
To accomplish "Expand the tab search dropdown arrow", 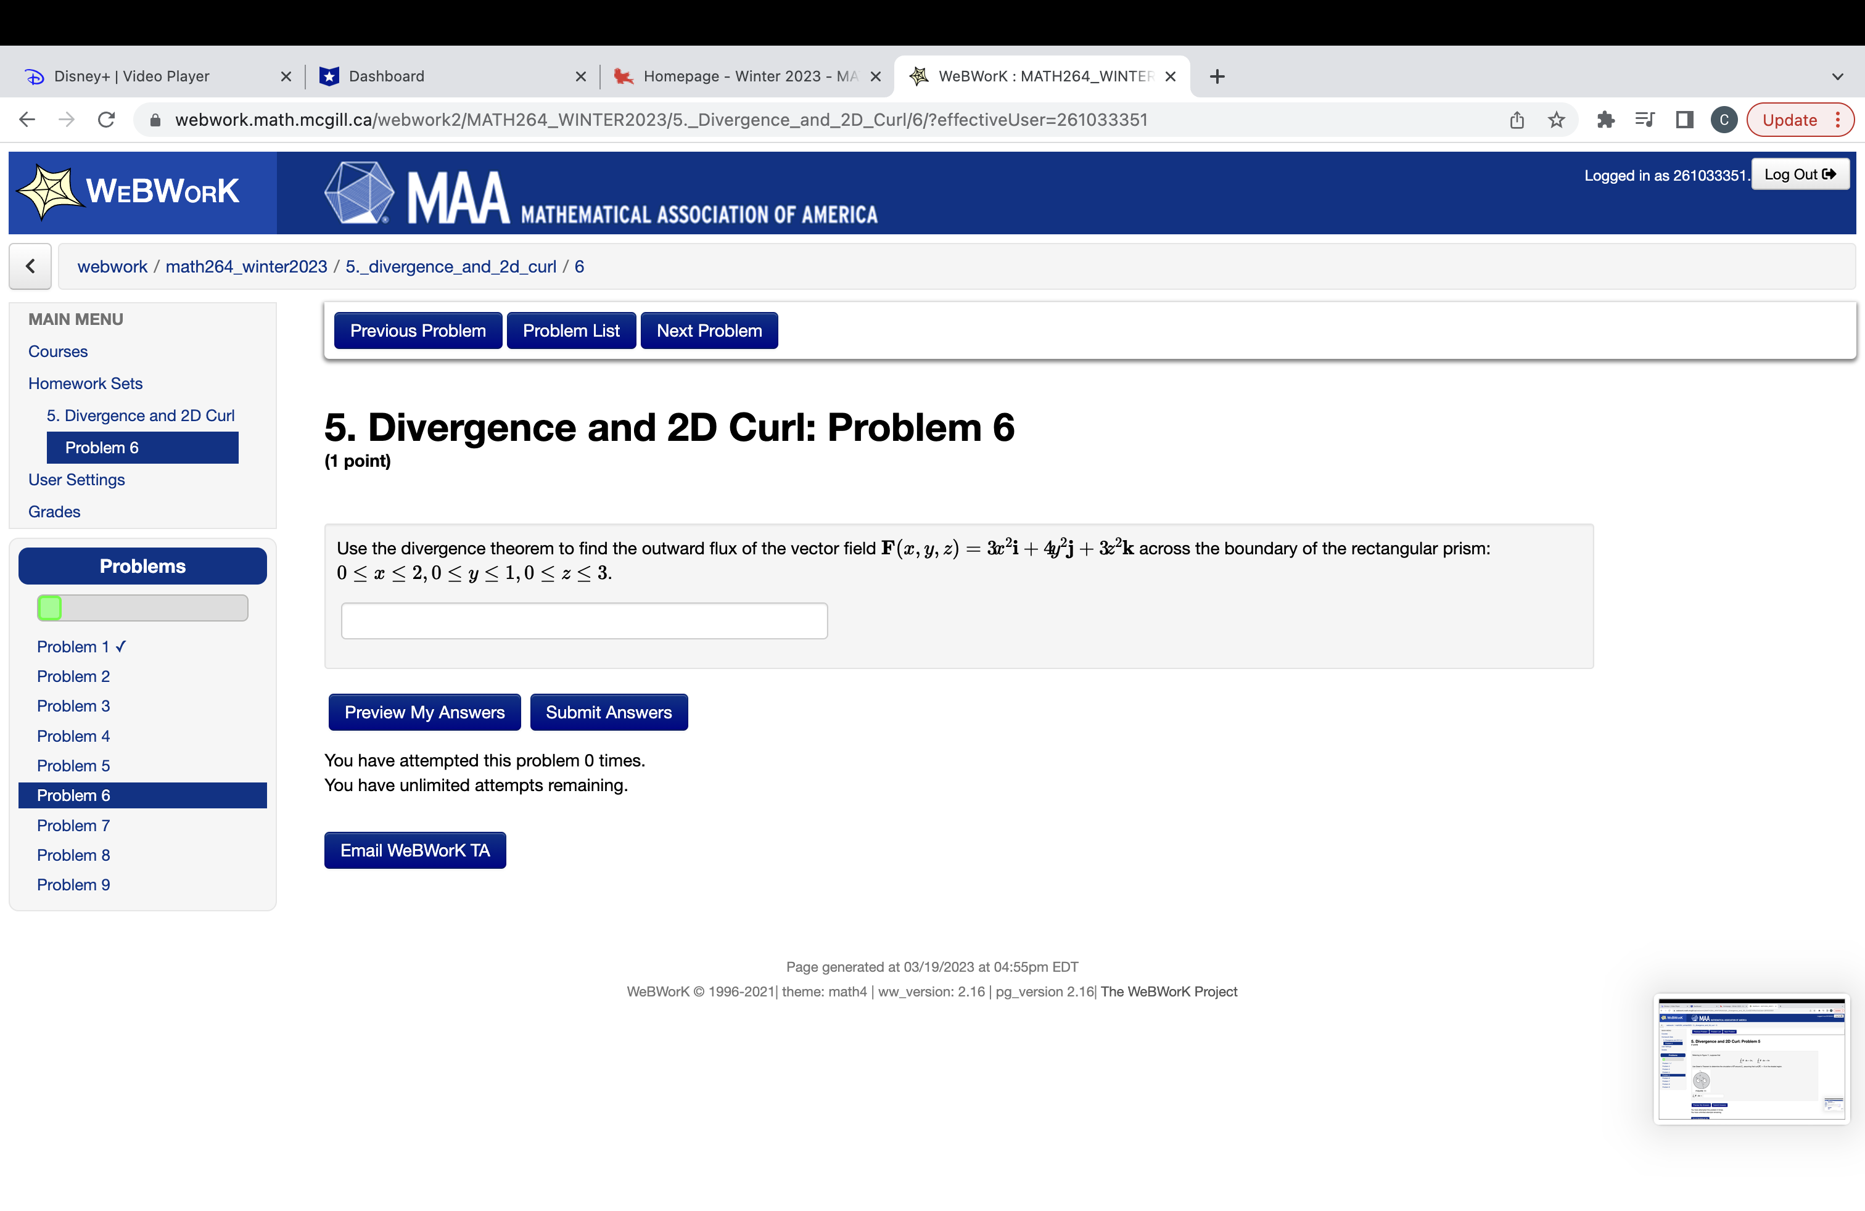I will click(x=1838, y=76).
